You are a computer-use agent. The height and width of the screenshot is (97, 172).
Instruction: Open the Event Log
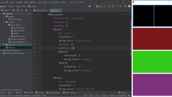123,93
